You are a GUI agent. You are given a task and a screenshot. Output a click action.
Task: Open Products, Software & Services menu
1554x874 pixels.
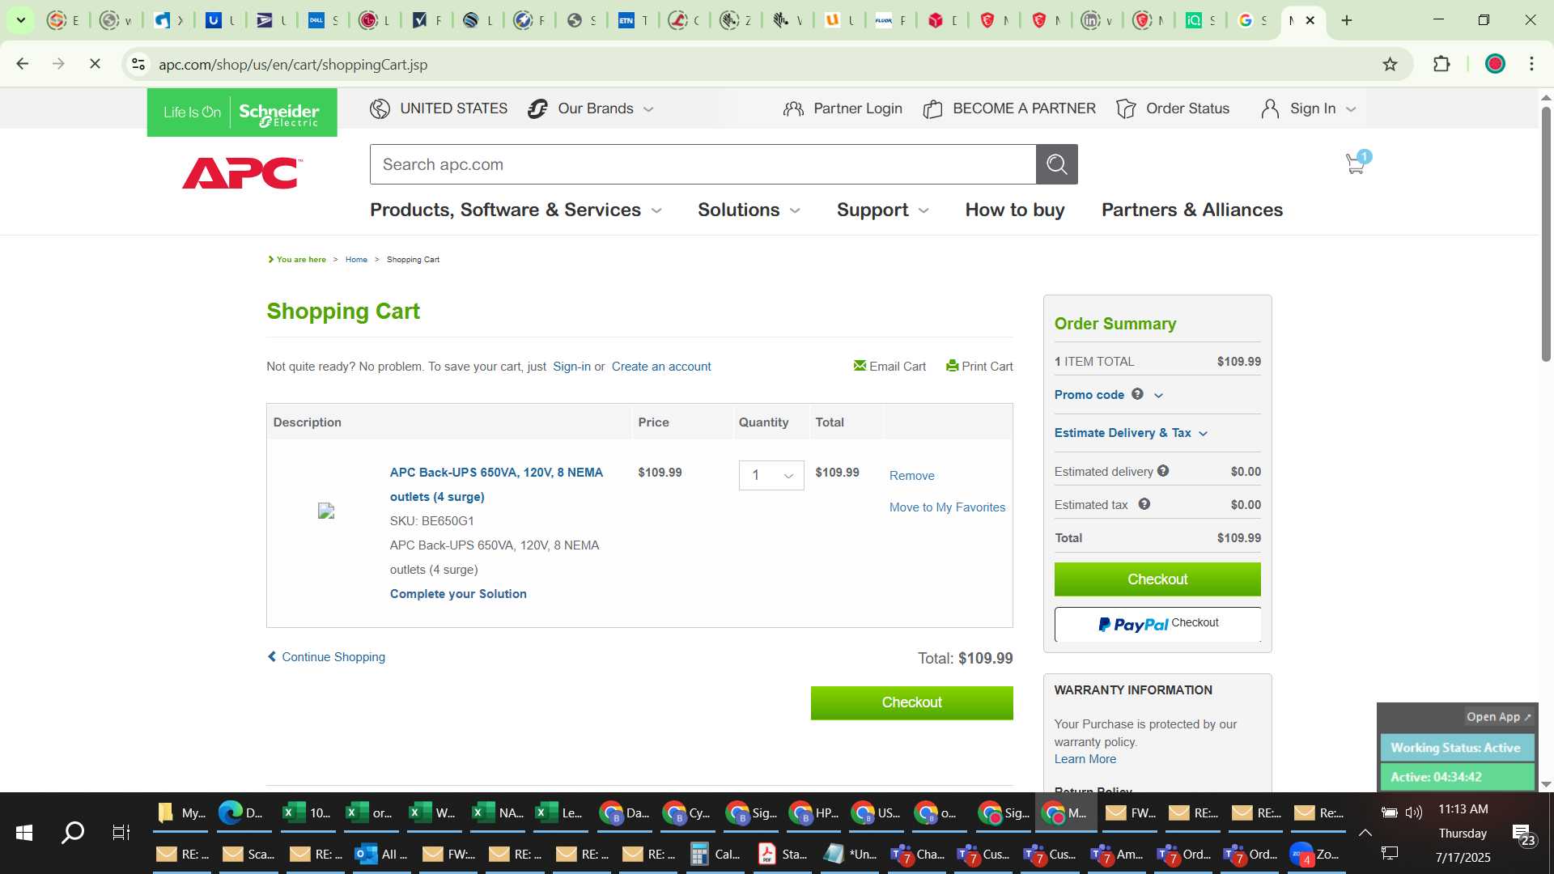(516, 210)
